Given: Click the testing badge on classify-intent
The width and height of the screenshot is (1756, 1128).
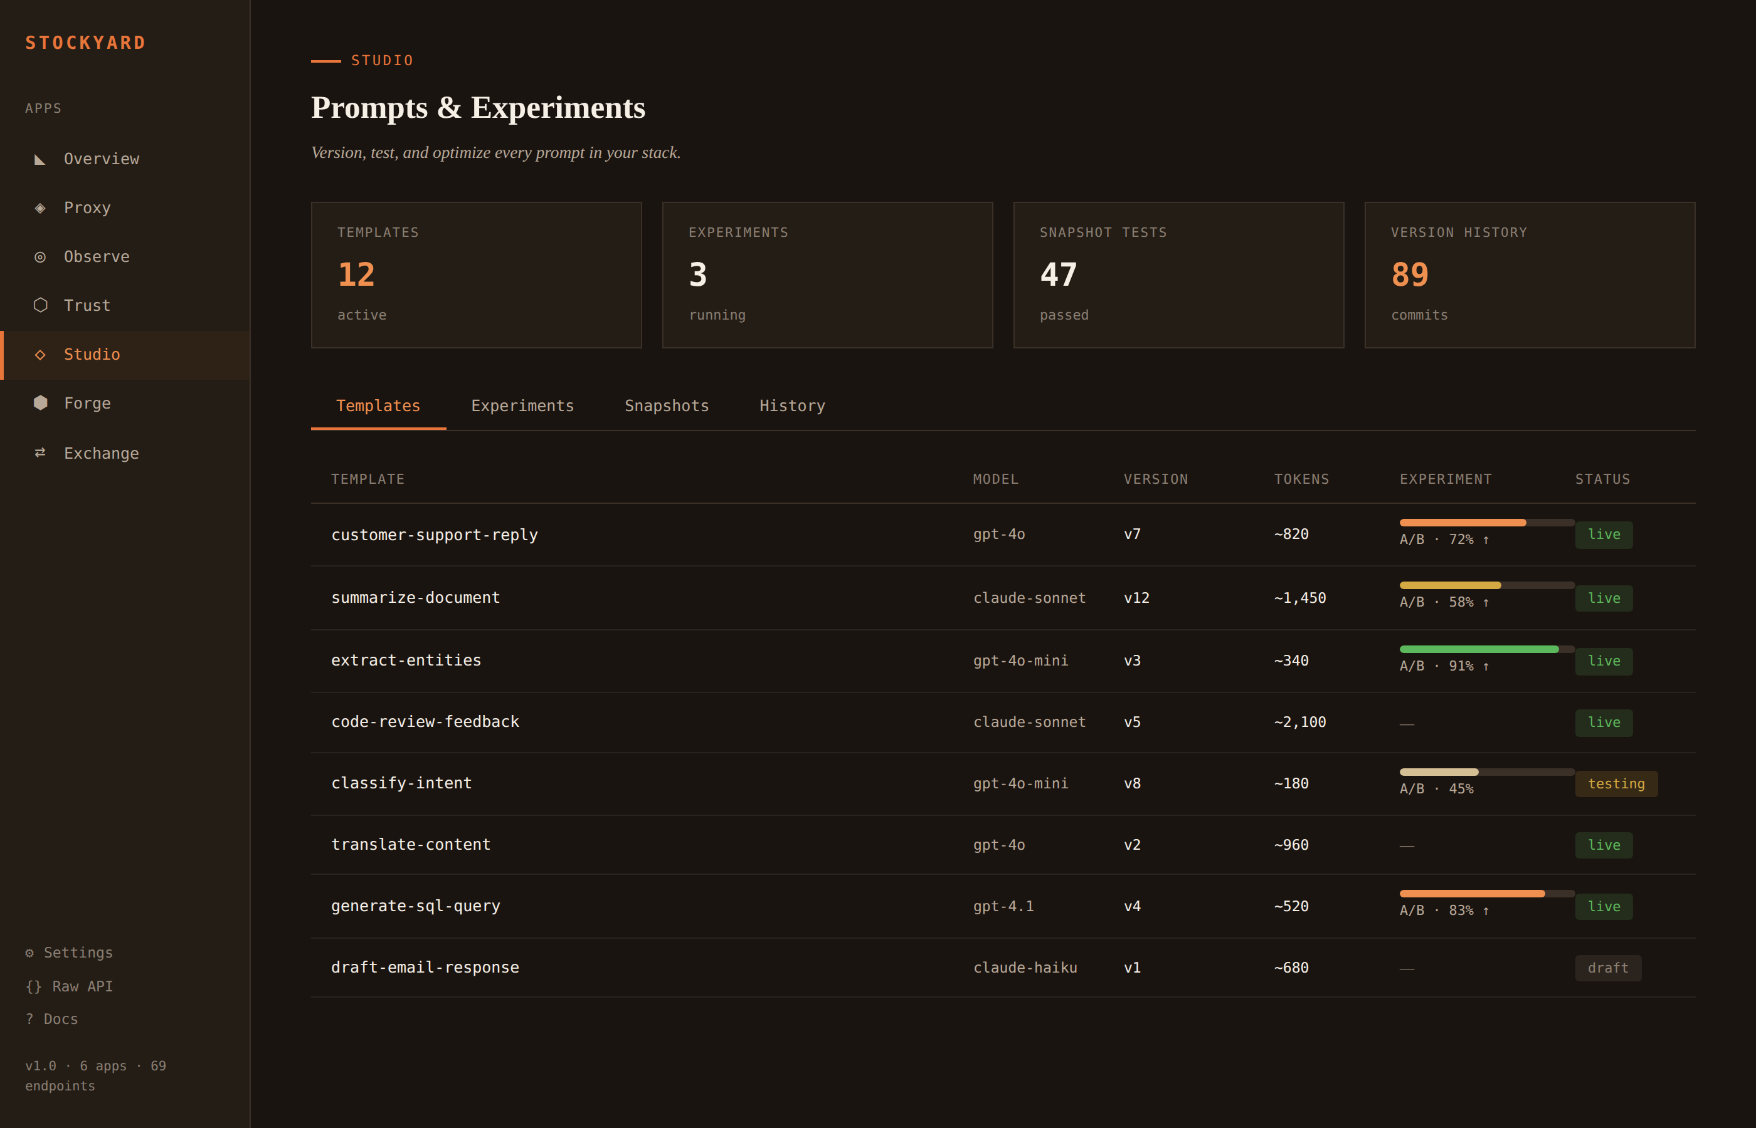Looking at the screenshot, I should (x=1616, y=783).
